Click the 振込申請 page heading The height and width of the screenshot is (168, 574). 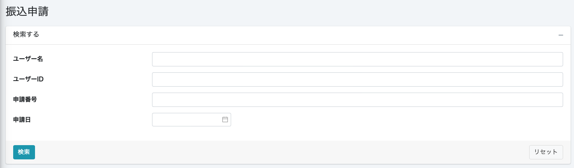pos(27,11)
